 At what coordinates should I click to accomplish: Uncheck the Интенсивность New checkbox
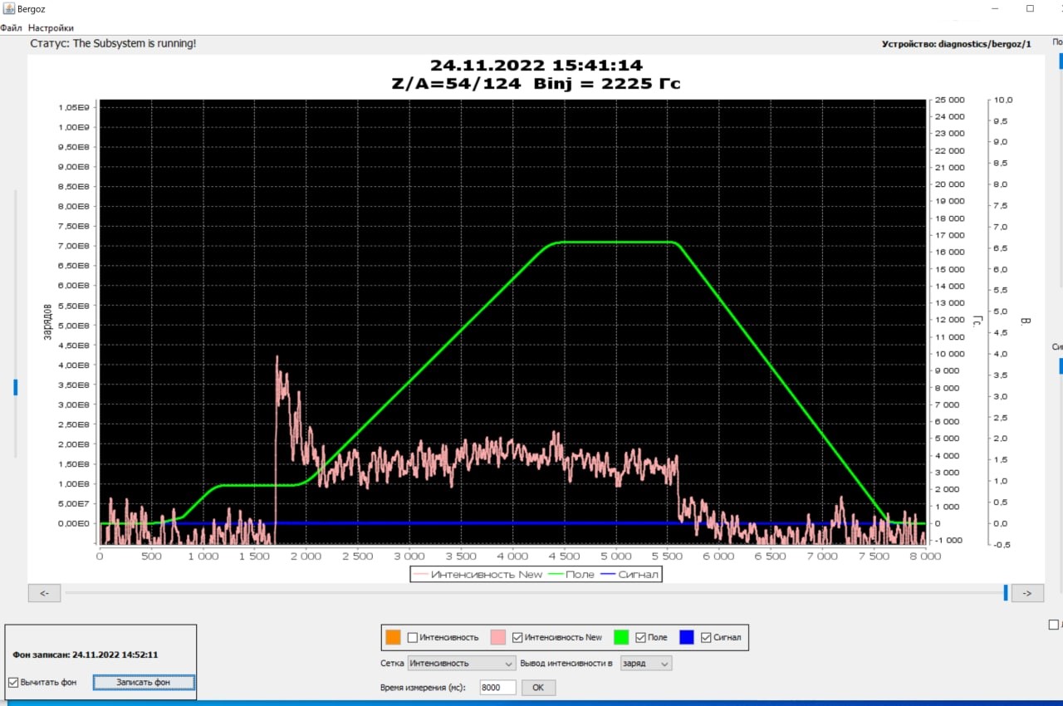[517, 637]
